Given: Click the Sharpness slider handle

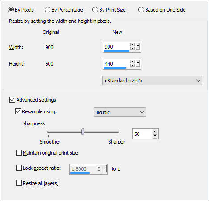Looking at the screenshot, I should tap(83, 131).
